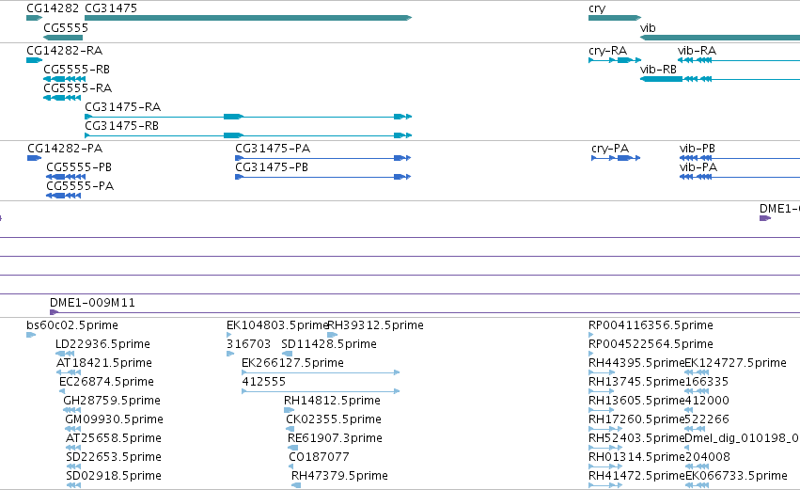800x490 pixels.
Task: Select RH01314.5prime EST label
Action: [x=636, y=457]
